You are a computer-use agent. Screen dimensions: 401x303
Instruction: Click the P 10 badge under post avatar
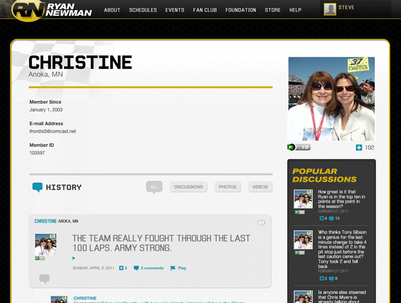click(x=40, y=259)
